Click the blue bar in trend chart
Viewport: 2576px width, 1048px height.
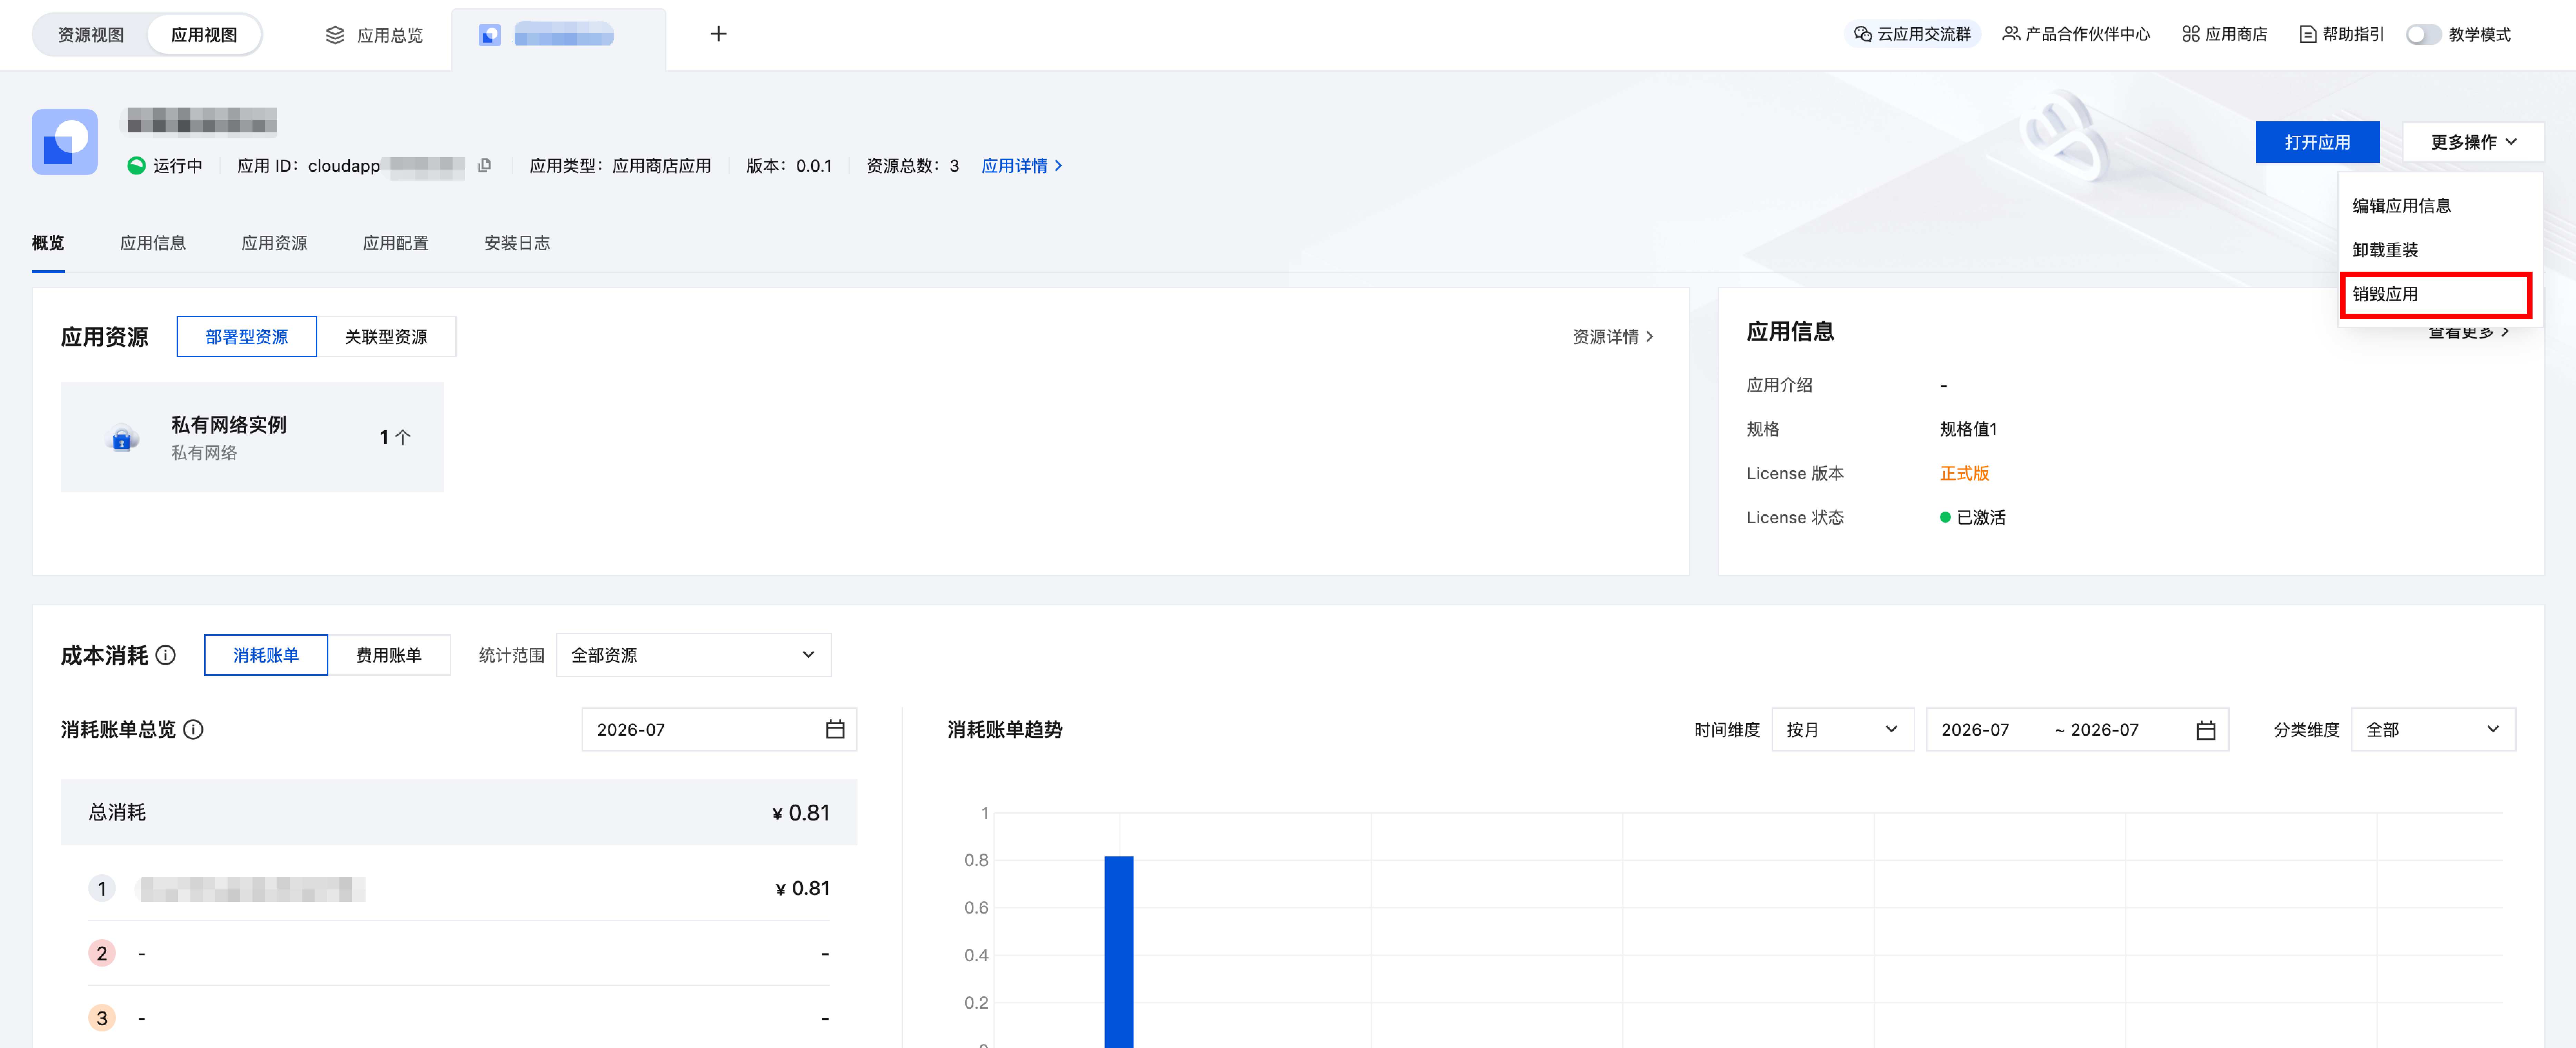(x=1119, y=952)
